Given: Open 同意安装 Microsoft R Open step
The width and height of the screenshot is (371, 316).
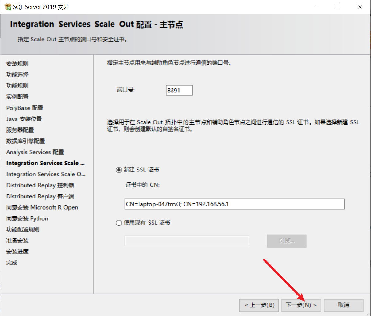Looking at the screenshot, I should 42,207.
